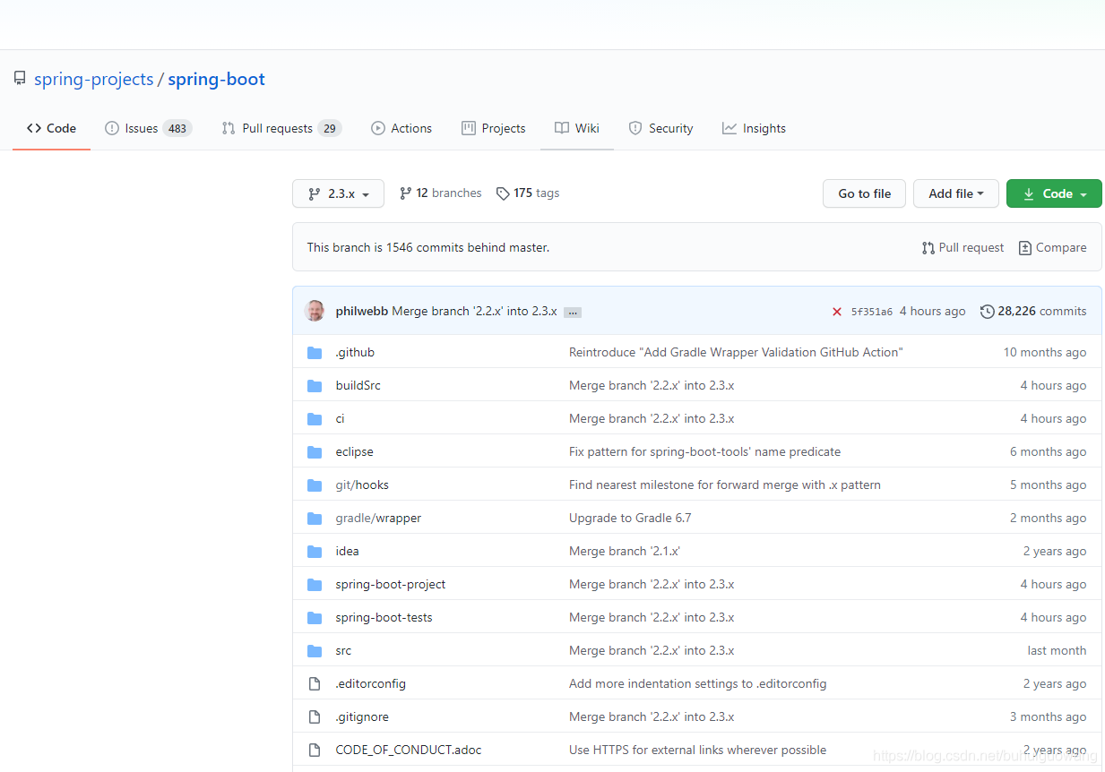1105x772 pixels.
Task: Click philwebb's avatar on the commit row
Action: pyautogui.click(x=315, y=310)
